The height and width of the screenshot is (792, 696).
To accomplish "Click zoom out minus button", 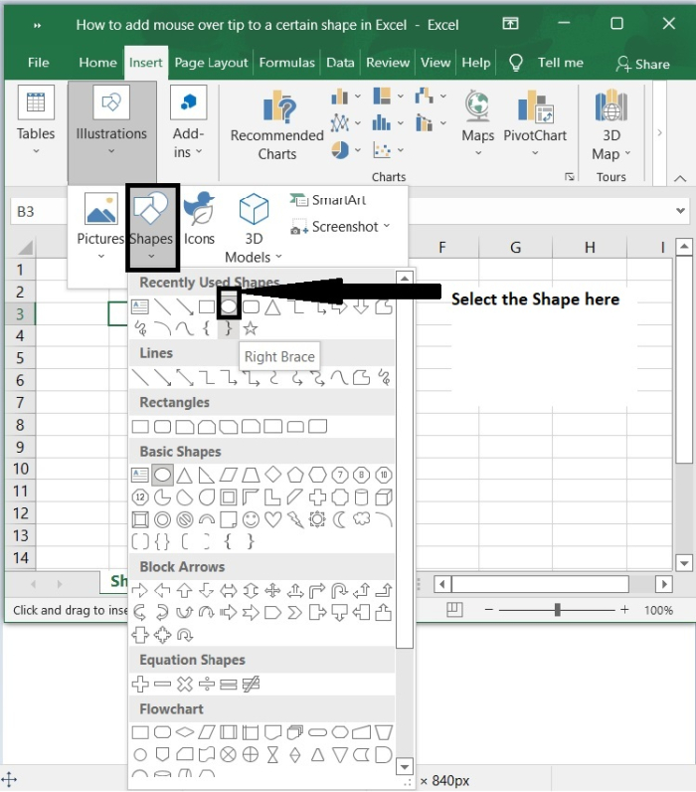I will pos(488,610).
